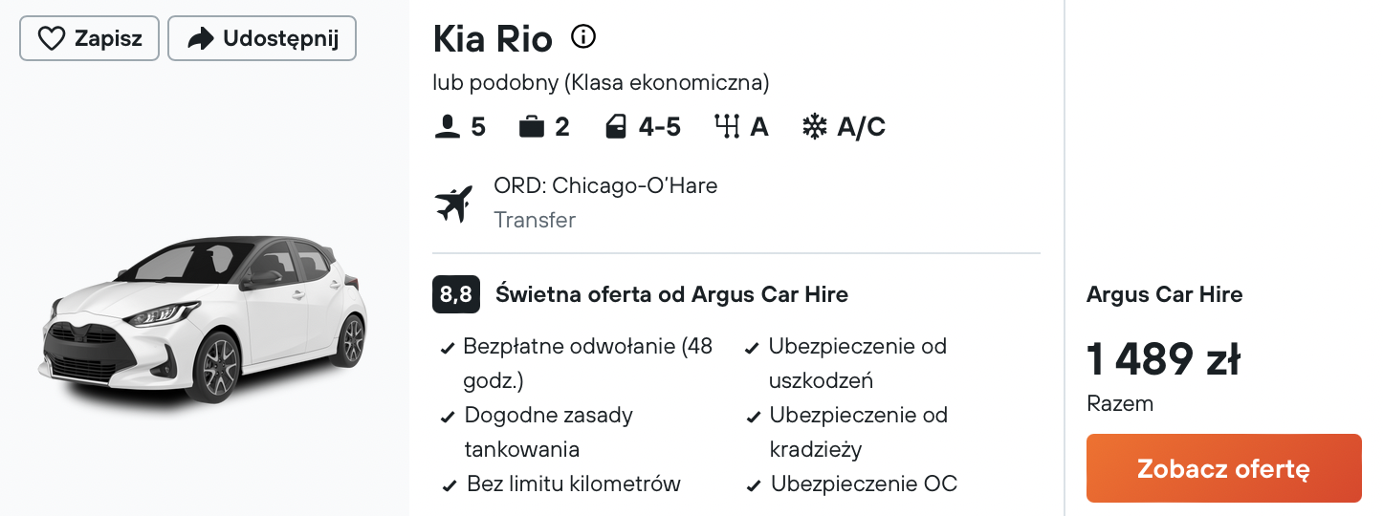This screenshot has height=516, width=1383.
Task: Click the 1 489 zł price
Action: (x=1163, y=359)
